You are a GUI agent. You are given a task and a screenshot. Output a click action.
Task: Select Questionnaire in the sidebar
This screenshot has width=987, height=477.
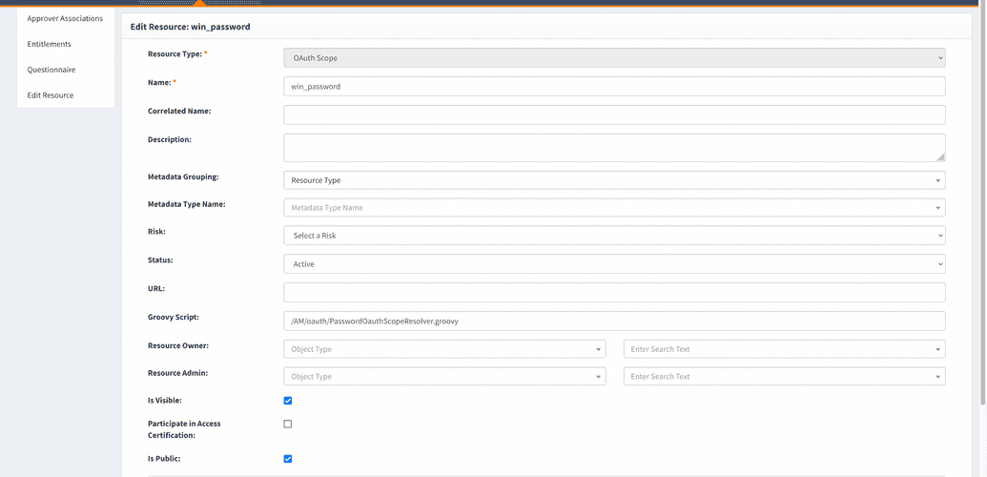(x=51, y=70)
